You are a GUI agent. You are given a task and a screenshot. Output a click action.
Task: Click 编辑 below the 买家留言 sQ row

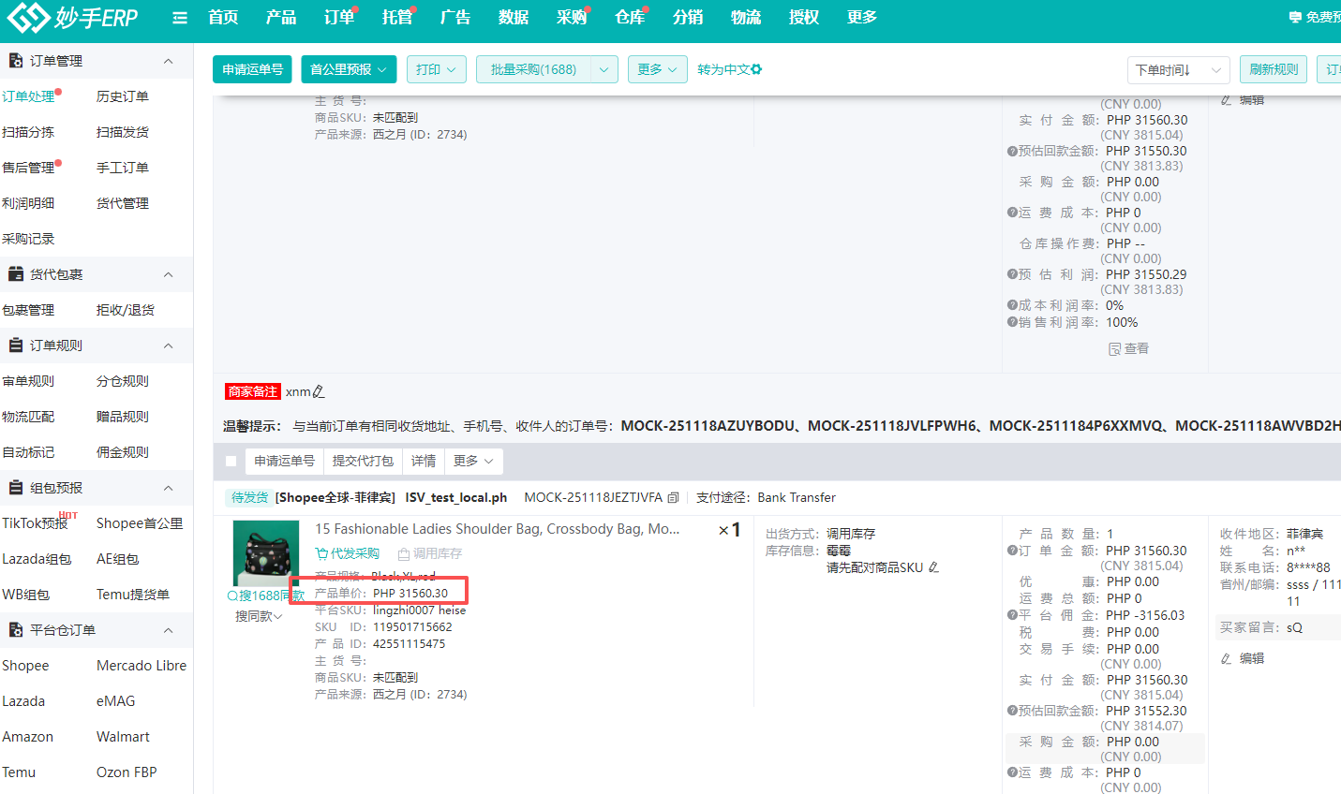1243,658
